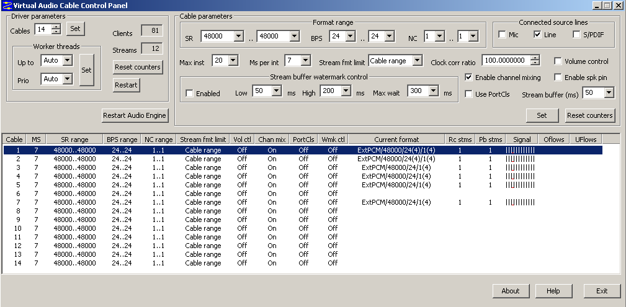Click the Current format column header

pyautogui.click(x=396, y=140)
